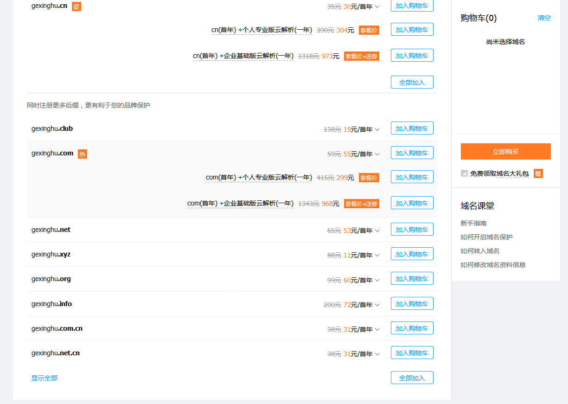Select the gexinghu.cn domain row
The height and width of the screenshot is (404, 568).
point(49,6)
